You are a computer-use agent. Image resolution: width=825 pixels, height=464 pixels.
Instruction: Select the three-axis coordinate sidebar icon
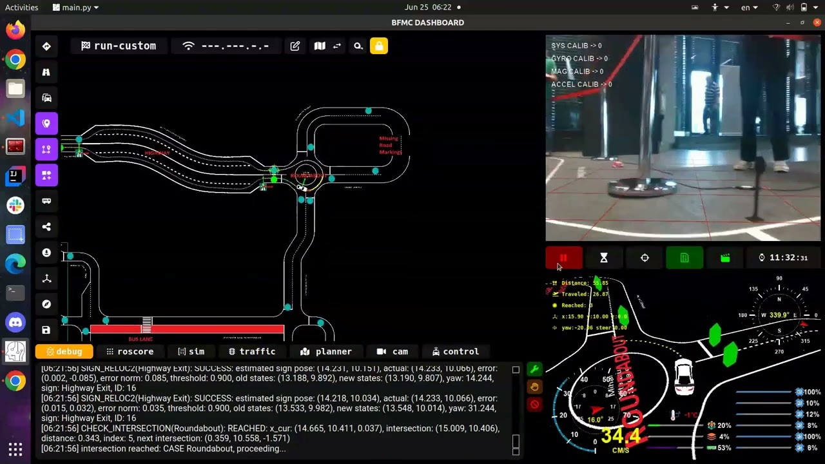point(46,278)
